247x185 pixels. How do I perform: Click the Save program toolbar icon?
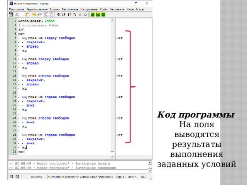(11, 15)
